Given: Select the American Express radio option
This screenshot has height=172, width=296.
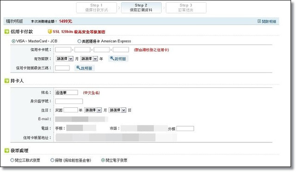Looking at the screenshot, I should (79, 41).
